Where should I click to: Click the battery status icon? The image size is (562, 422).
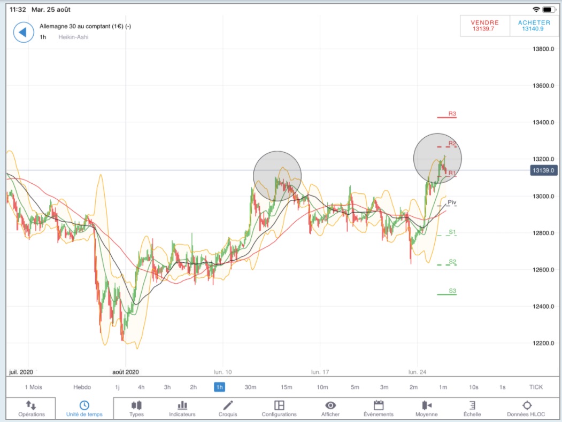click(549, 9)
